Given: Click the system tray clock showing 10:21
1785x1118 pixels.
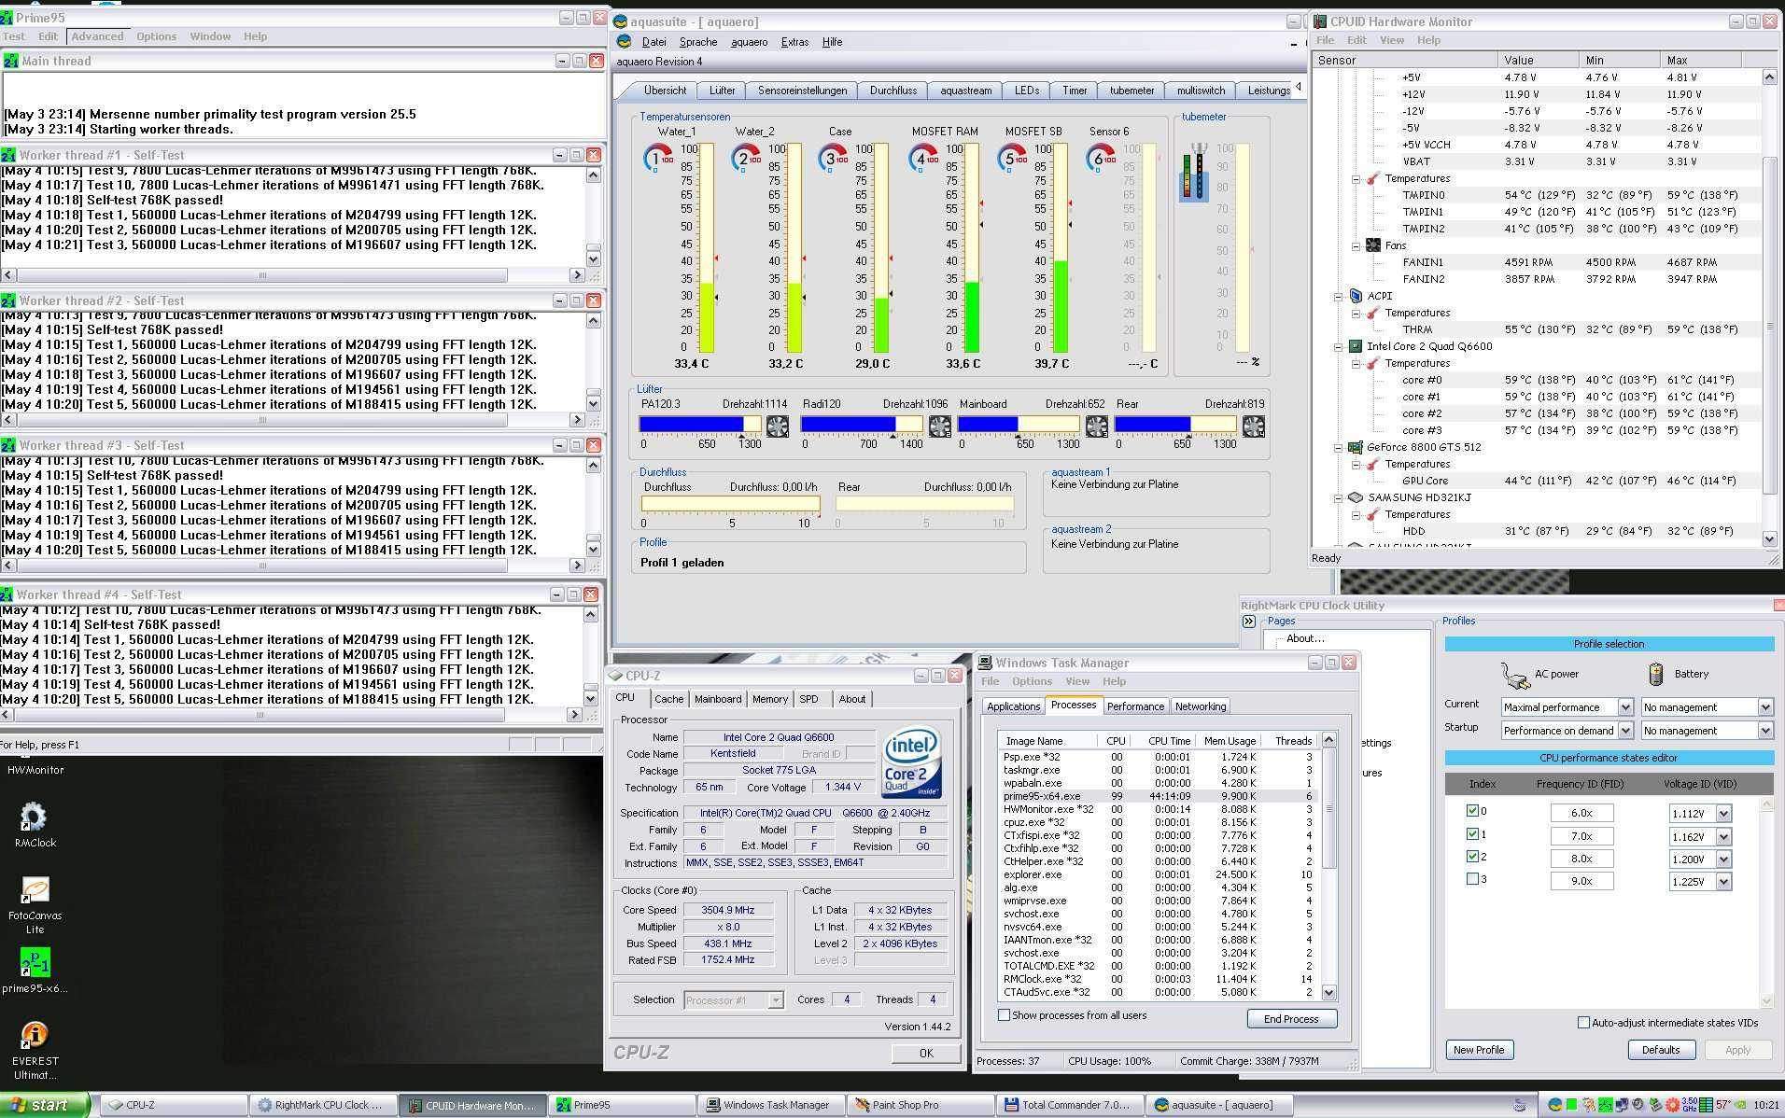Looking at the screenshot, I should point(1764,1105).
